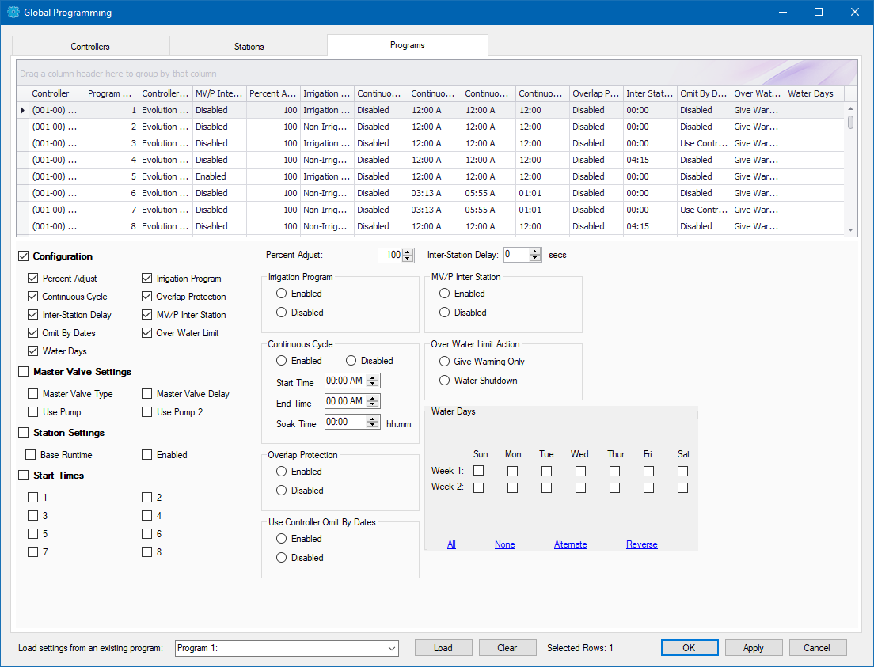
Task: Choose Enabled for Continuous Cycle
Action: [282, 361]
